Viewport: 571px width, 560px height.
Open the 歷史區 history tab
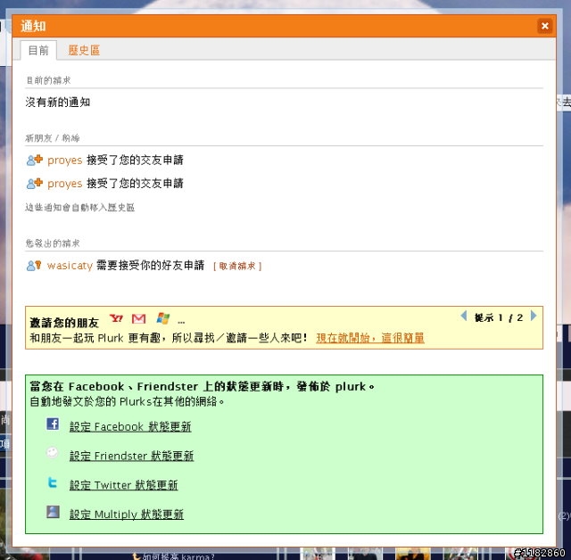(84, 50)
